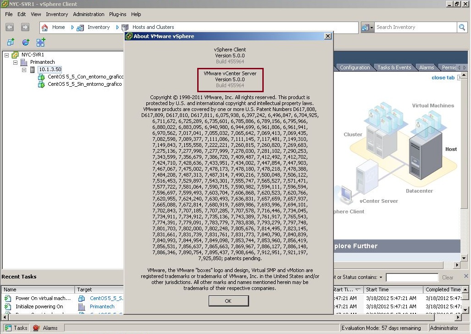This screenshot has width=471, height=334.
Task: Collapse the Primantech datacenter node
Action: [x=15, y=61]
